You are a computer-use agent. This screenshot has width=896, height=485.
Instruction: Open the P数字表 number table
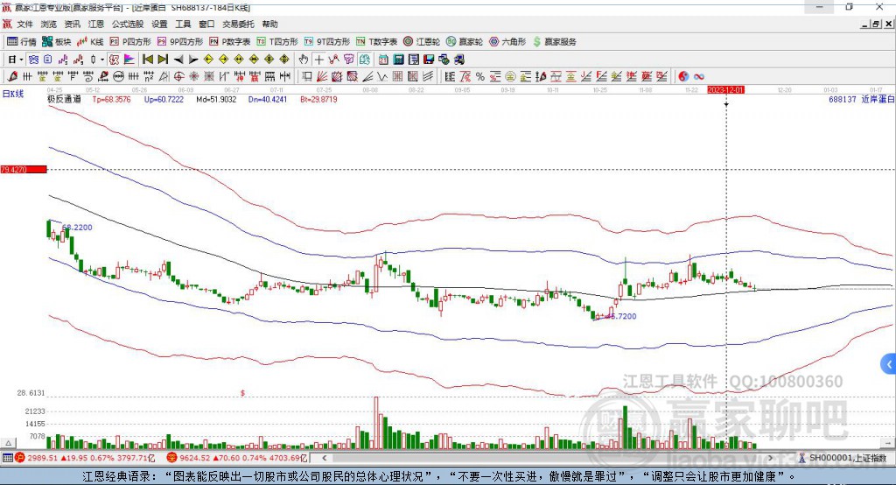pos(230,42)
